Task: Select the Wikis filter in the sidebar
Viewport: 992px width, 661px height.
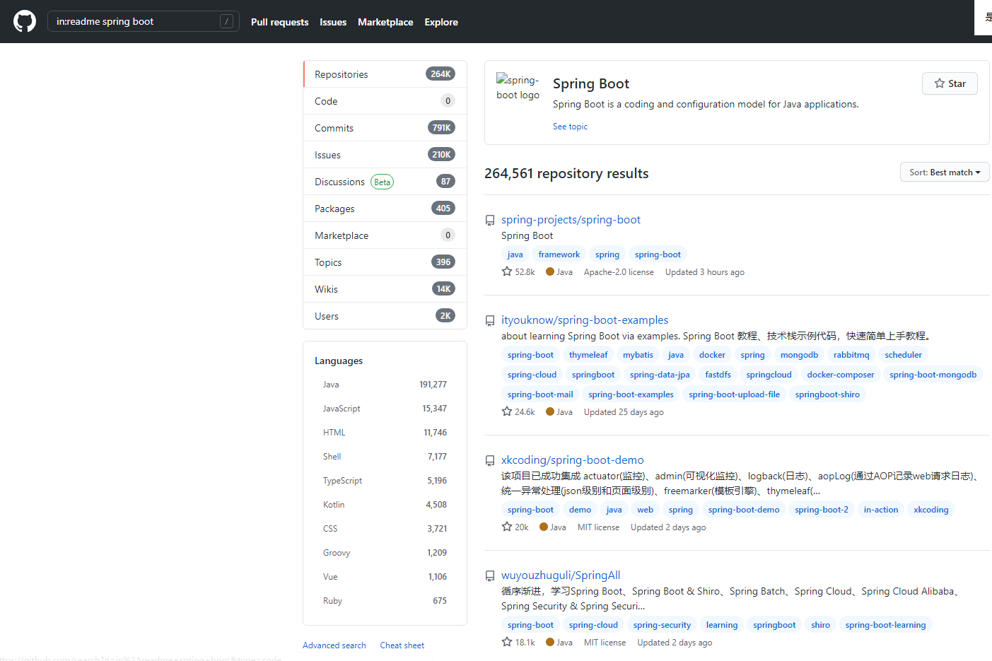Action: (385, 289)
